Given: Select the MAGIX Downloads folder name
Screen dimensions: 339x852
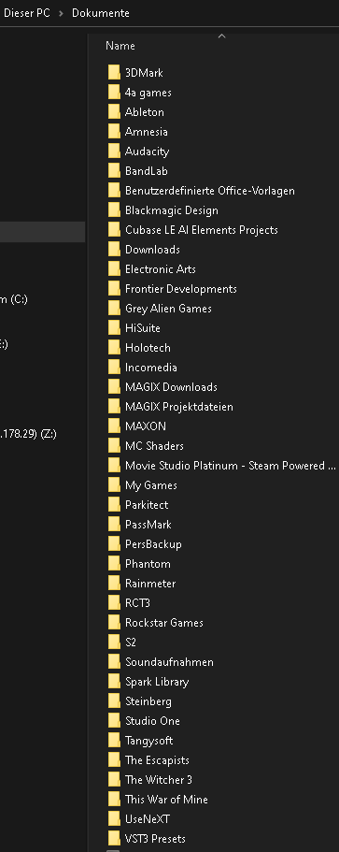Looking at the screenshot, I should coord(171,387).
